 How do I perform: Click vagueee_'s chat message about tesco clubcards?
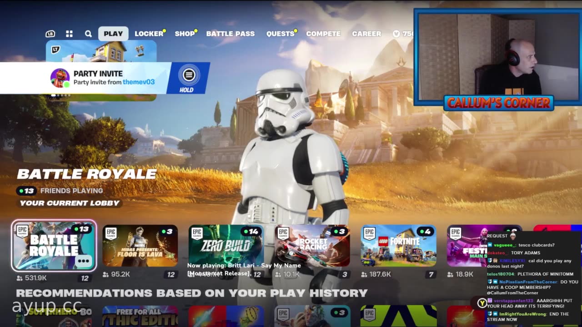tap(521, 245)
